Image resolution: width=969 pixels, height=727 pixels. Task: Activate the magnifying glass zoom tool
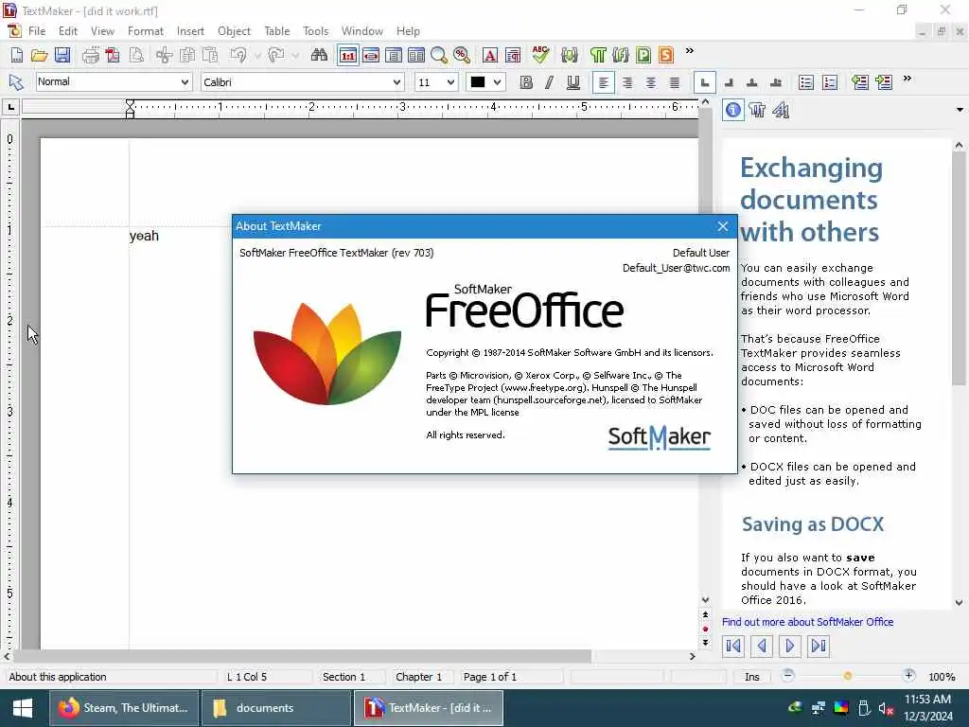point(439,55)
